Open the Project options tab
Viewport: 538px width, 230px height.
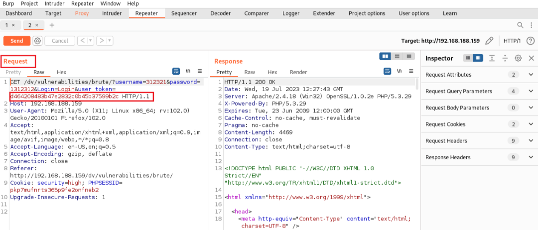[x=367, y=13]
